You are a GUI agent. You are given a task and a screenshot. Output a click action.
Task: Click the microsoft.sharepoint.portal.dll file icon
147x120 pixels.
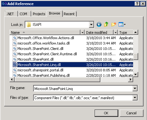(x=15, y=70)
